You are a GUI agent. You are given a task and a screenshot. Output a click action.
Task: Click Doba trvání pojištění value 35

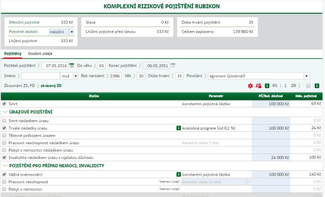[x=251, y=22]
